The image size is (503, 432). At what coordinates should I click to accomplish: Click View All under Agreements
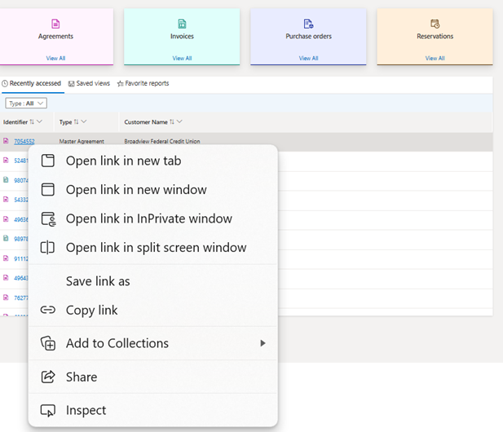tap(55, 58)
